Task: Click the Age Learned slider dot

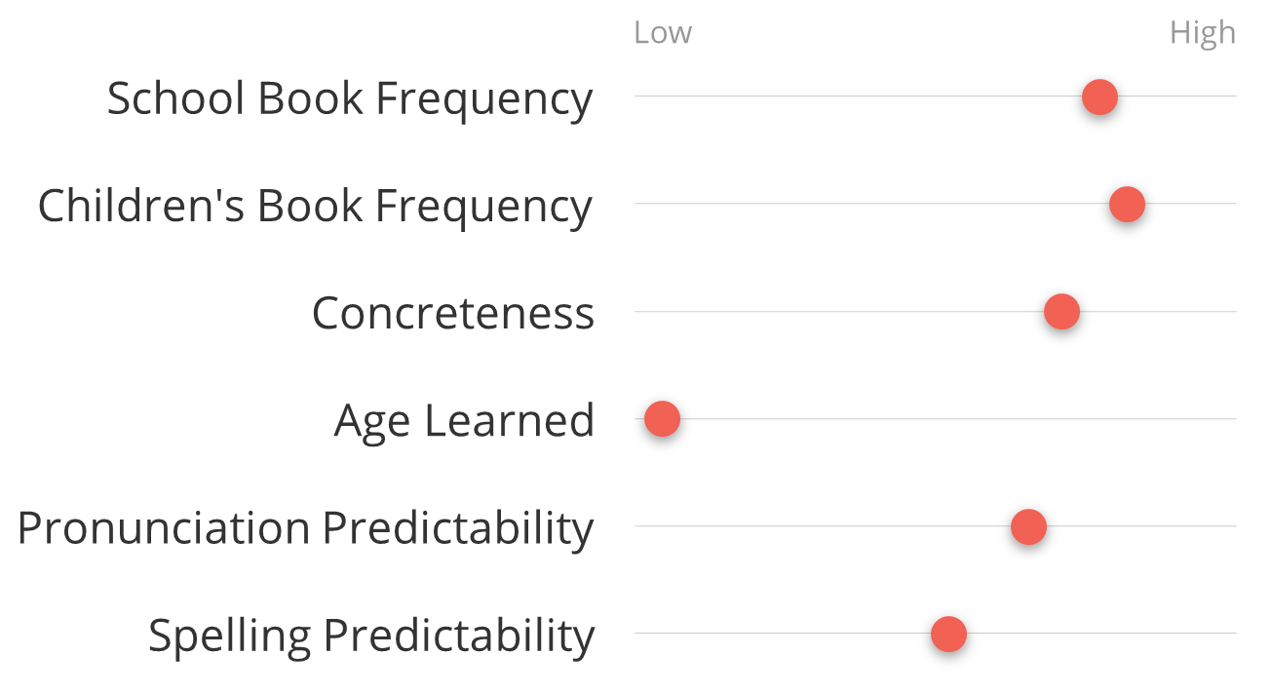Action: point(662,419)
